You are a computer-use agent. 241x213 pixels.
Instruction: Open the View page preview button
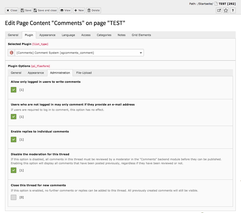65,10
